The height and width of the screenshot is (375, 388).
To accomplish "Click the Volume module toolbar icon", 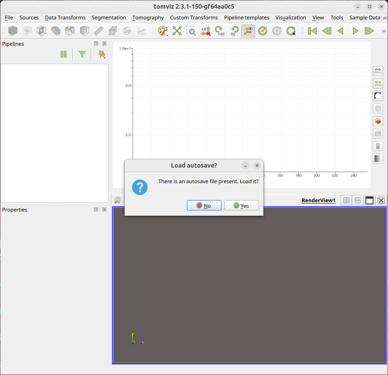I will tap(12, 31).
